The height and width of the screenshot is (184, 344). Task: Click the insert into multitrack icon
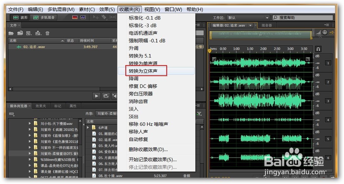(x=38, y=33)
